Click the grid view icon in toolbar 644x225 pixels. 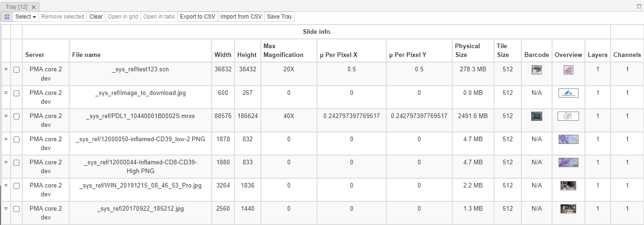tap(7, 17)
